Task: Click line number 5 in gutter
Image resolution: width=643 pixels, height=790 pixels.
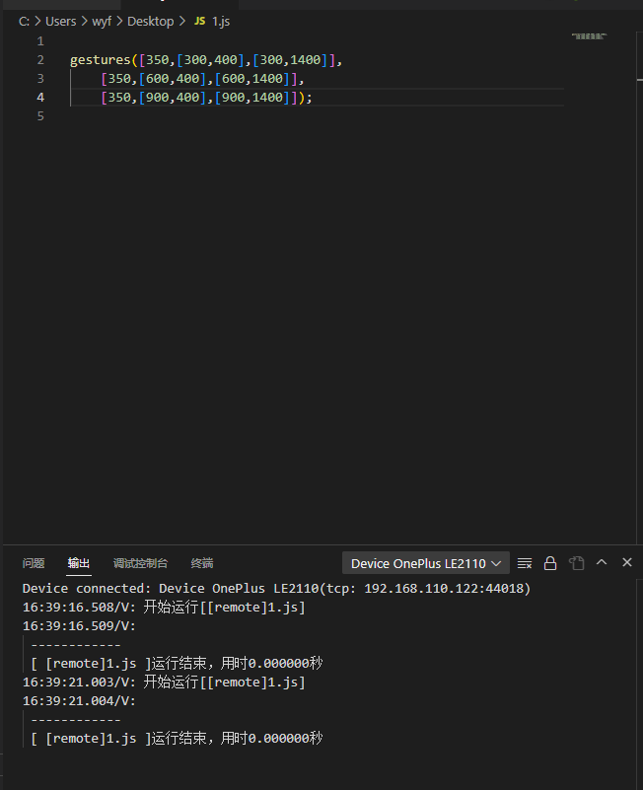Action: pos(40,116)
